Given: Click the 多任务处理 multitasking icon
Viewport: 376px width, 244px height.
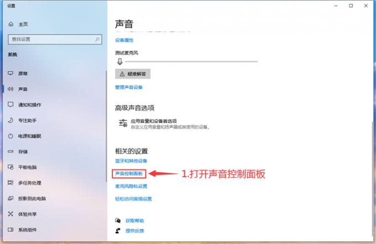Looking at the screenshot, I should 11,183.
